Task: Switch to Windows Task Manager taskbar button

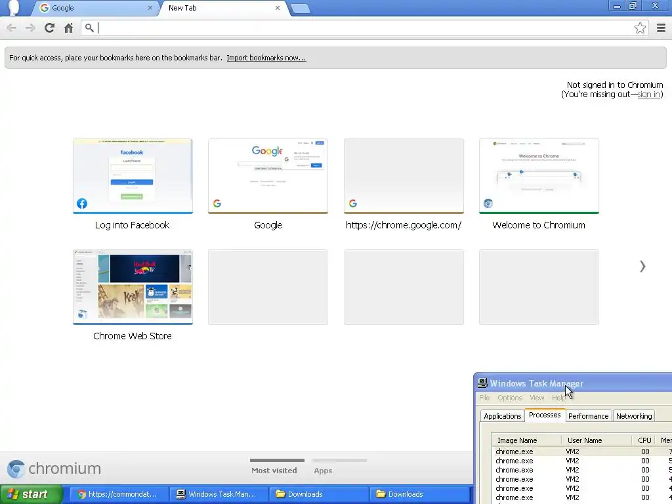Action: (219, 494)
